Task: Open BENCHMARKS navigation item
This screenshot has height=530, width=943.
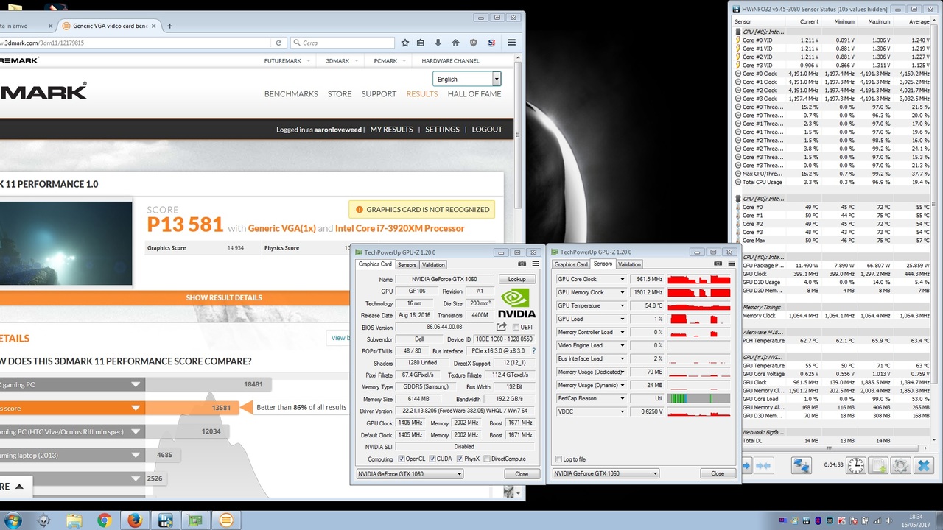Action: 291,94
